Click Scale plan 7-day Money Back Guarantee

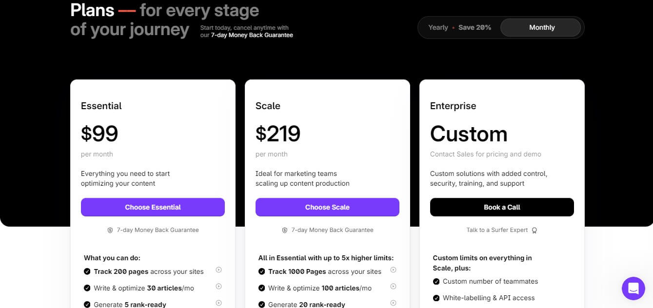point(332,230)
